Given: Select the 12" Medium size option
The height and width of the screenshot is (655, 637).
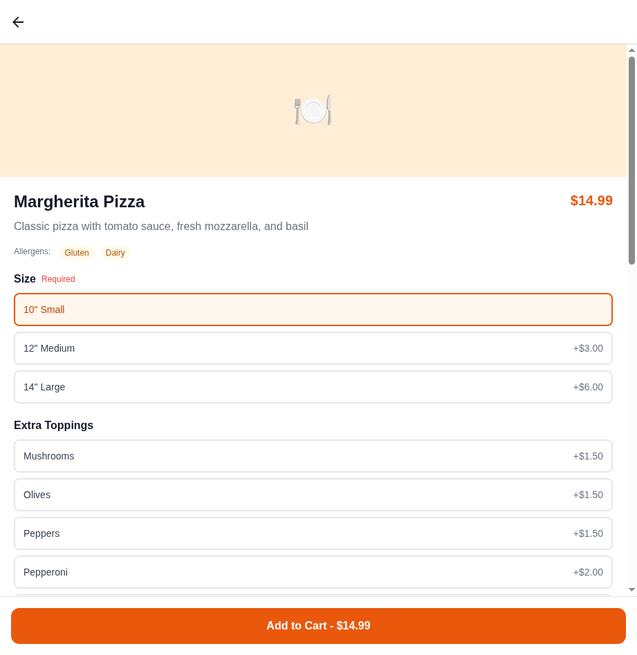Looking at the screenshot, I should tap(313, 348).
